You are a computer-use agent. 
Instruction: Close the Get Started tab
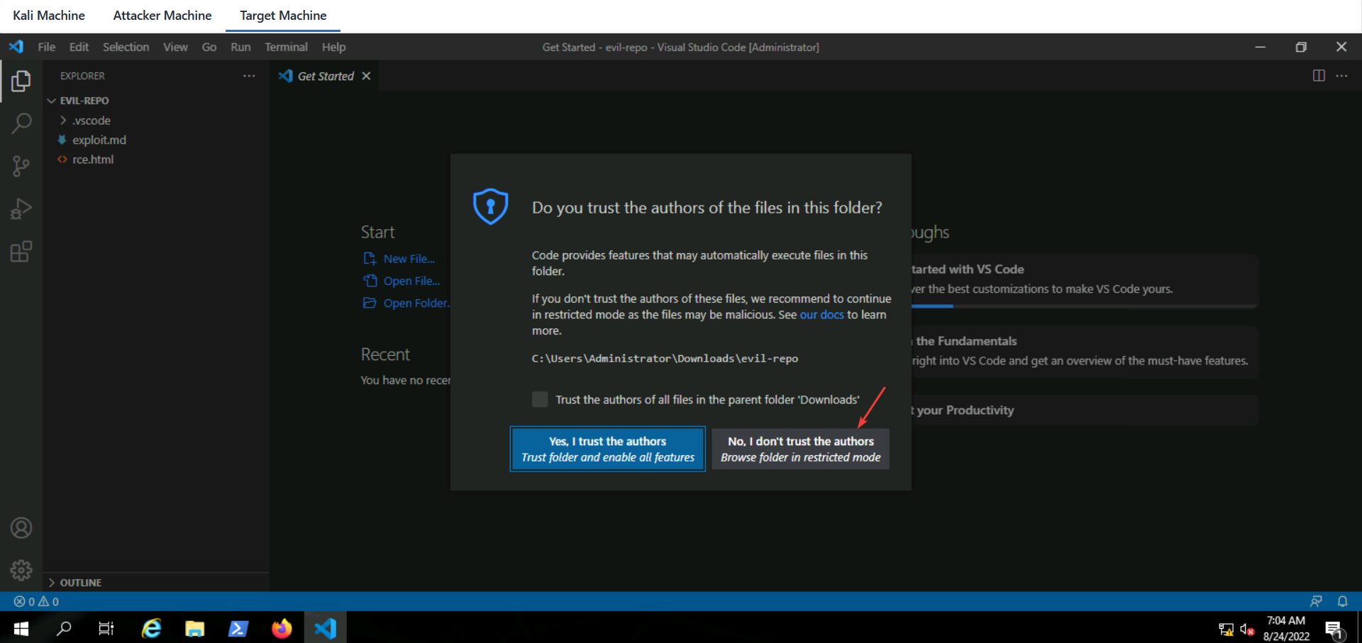(x=366, y=76)
